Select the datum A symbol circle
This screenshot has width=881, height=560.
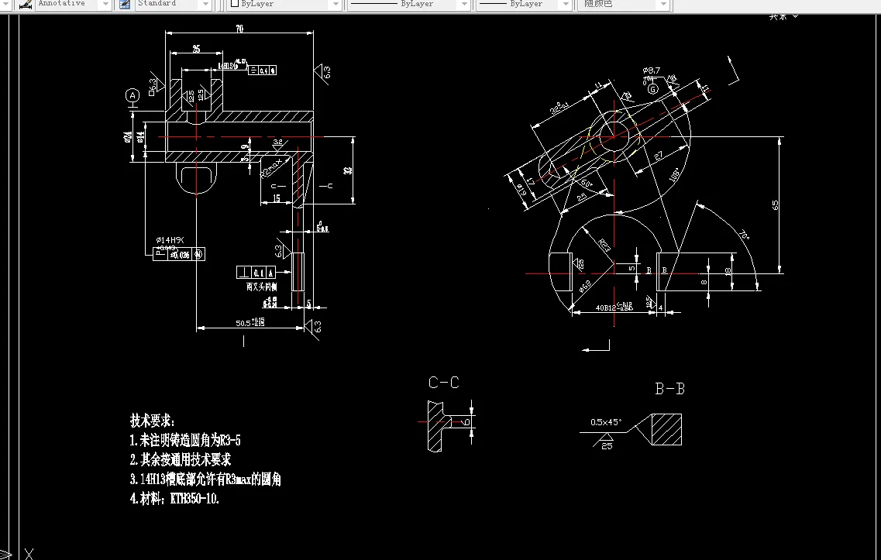(x=134, y=96)
